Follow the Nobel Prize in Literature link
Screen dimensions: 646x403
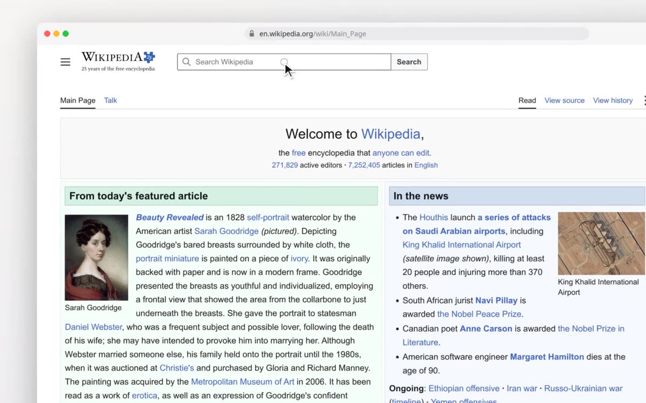click(x=514, y=335)
